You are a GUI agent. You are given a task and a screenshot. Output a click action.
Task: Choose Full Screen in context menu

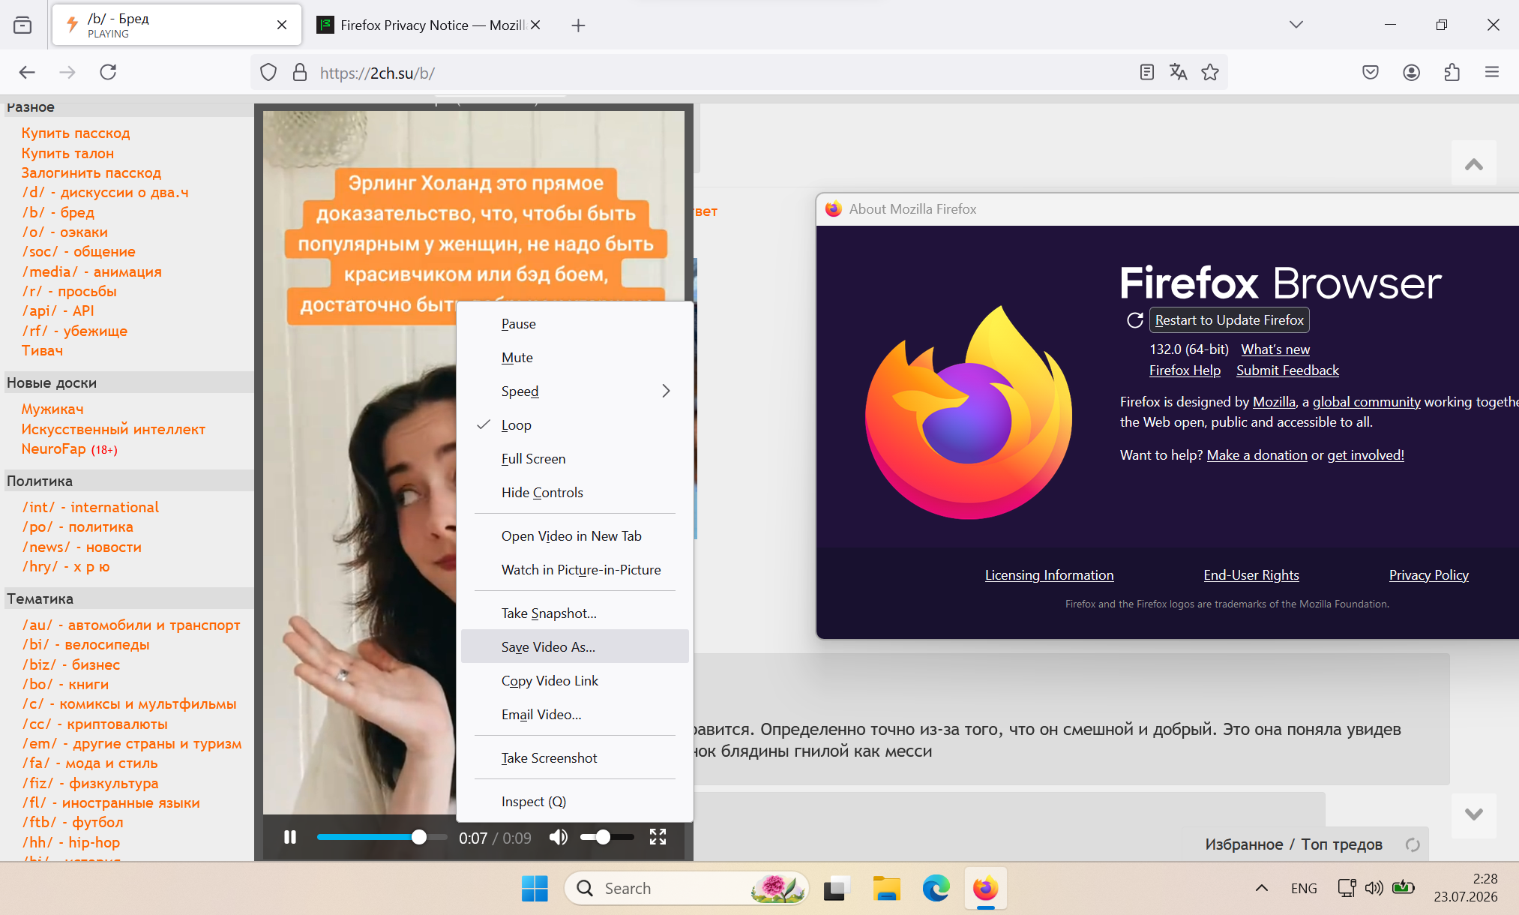(x=575, y=459)
